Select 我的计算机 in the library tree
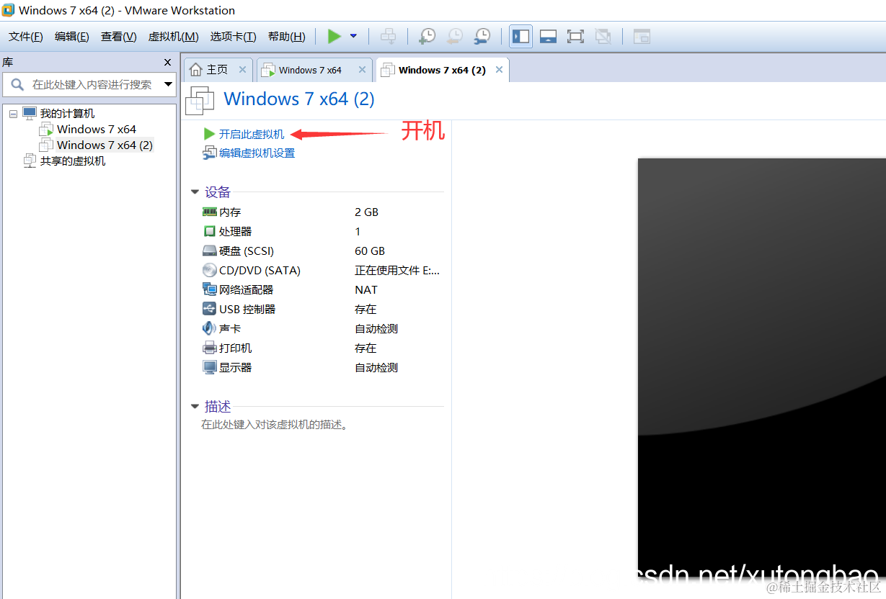The image size is (886, 599). pos(67,113)
